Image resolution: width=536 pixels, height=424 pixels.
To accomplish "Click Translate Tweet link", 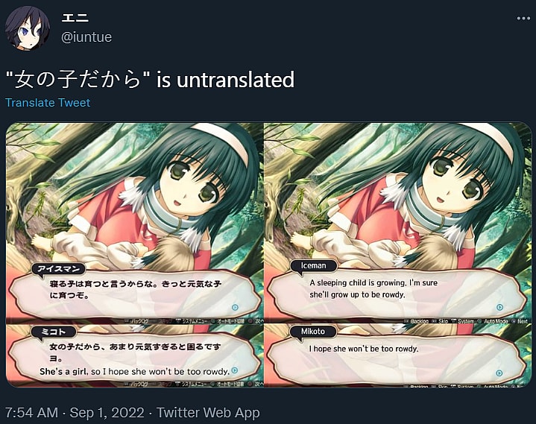I will tap(48, 103).
